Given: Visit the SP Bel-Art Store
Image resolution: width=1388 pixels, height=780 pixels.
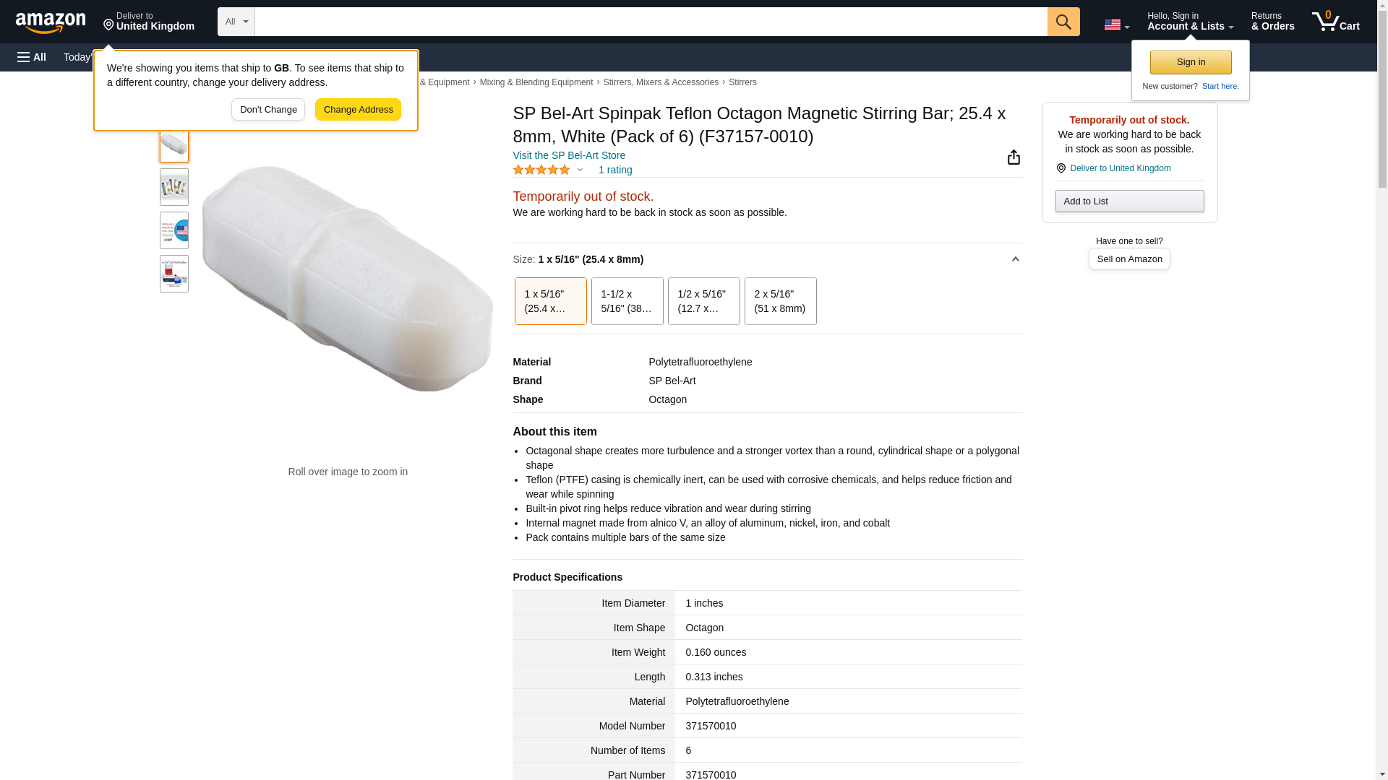Looking at the screenshot, I should coord(569,155).
